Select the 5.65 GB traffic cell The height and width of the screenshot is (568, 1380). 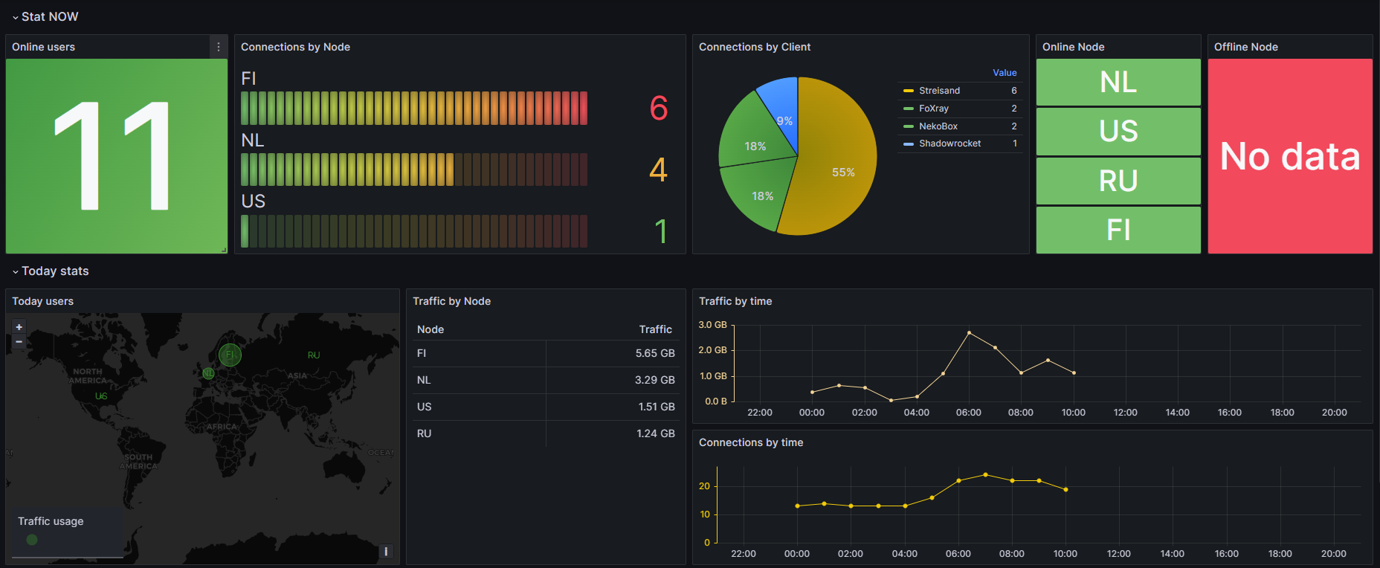click(x=613, y=354)
